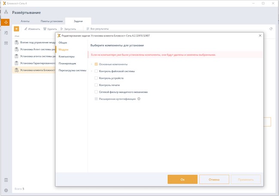Viewport: 279px width, 196px height.
Task: Click icon of task Установка Агент системы
Action: [17, 49]
